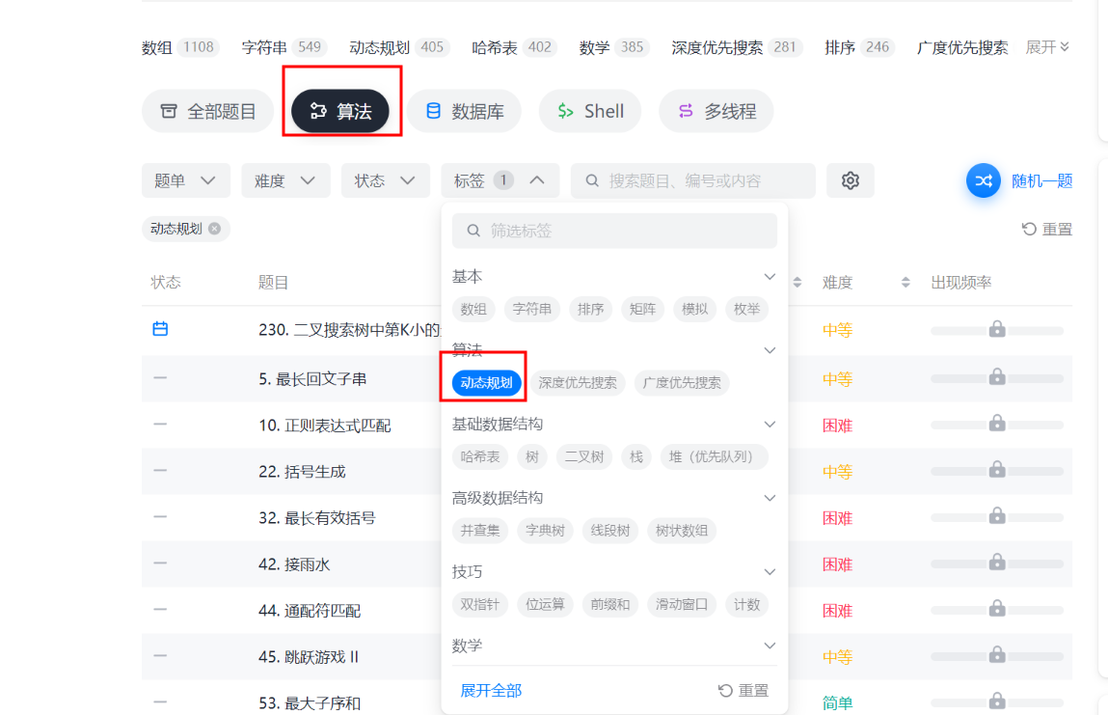Image resolution: width=1108 pixels, height=715 pixels.
Task: Collapse the 基础数据结构 group
Action: point(770,425)
